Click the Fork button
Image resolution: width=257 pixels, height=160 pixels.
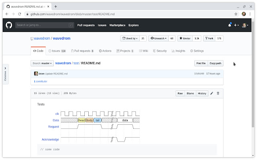[x=209, y=38]
